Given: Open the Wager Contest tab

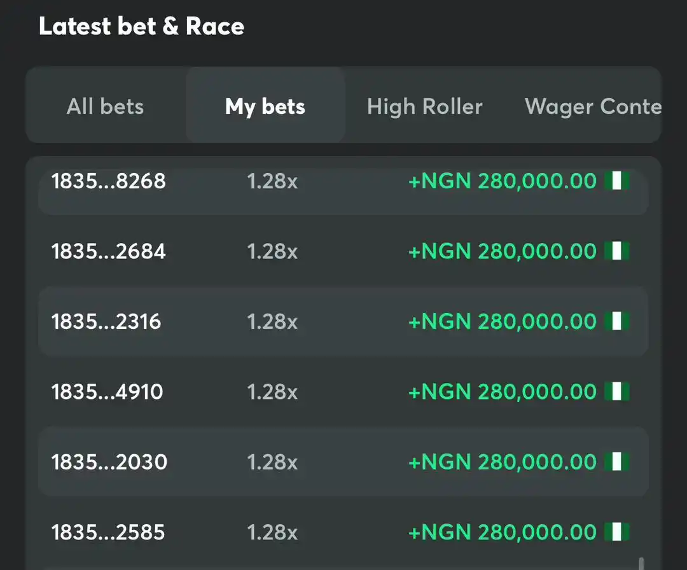Looking at the screenshot, I should pyautogui.click(x=593, y=106).
